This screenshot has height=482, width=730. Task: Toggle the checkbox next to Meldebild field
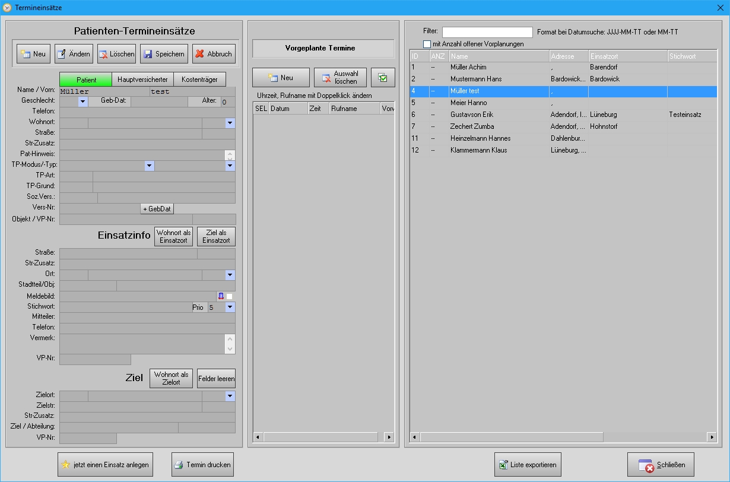tap(230, 296)
